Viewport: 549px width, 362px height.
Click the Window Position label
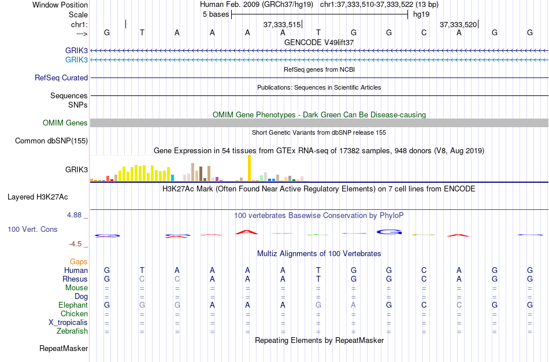tap(60, 5)
